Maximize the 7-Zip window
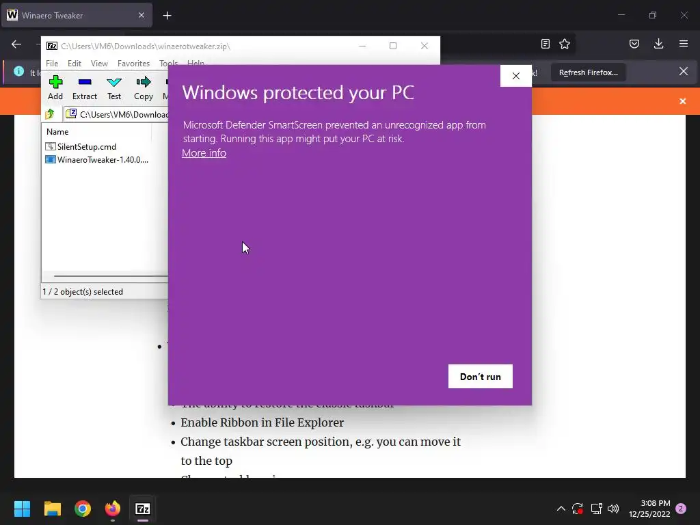Screen dimensions: 700x525 click(393, 46)
